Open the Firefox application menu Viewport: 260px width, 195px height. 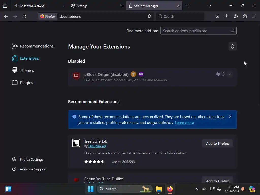click(x=254, y=16)
